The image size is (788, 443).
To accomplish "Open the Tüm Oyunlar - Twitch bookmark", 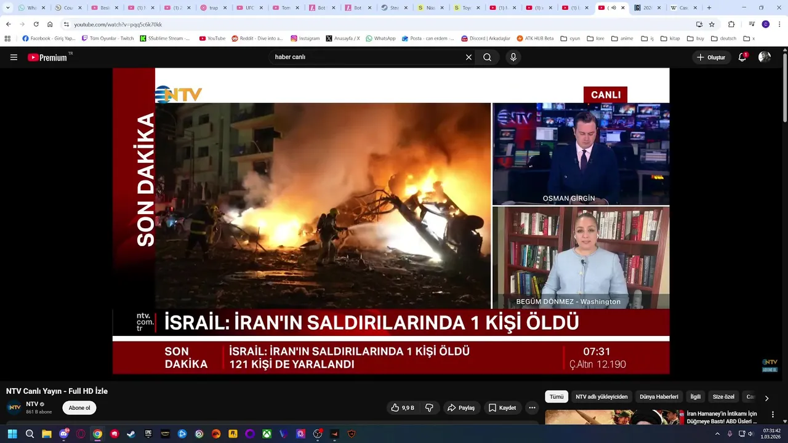I will click(108, 38).
